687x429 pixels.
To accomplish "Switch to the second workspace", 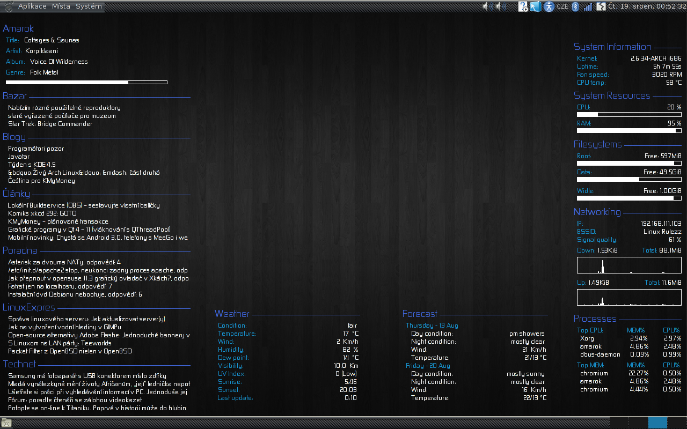I will [x=638, y=423].
